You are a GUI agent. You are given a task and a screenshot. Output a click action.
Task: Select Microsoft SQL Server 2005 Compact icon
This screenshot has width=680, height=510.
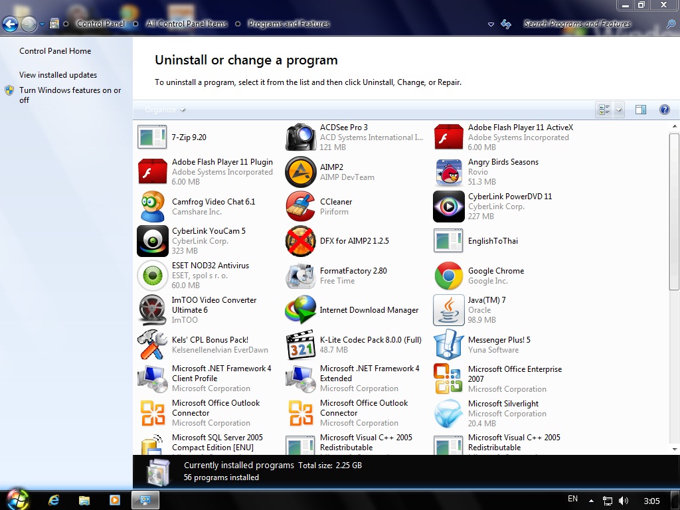152,444
